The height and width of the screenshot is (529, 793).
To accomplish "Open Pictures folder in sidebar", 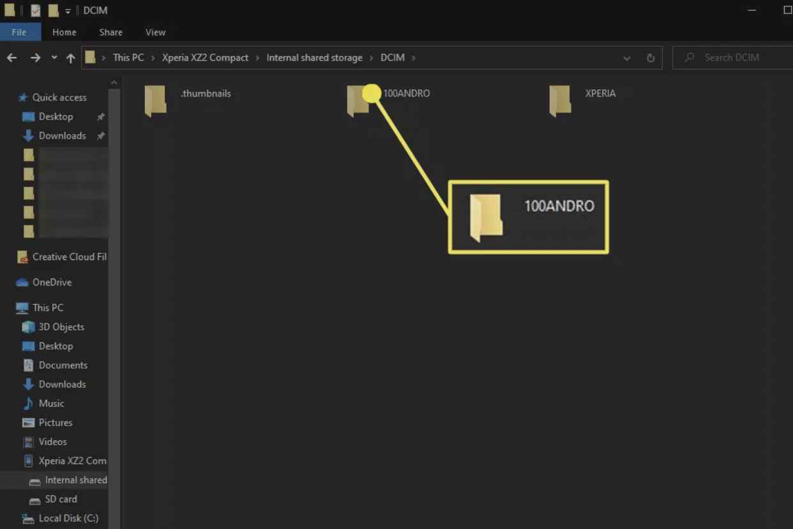I will [x=56, y=423].
